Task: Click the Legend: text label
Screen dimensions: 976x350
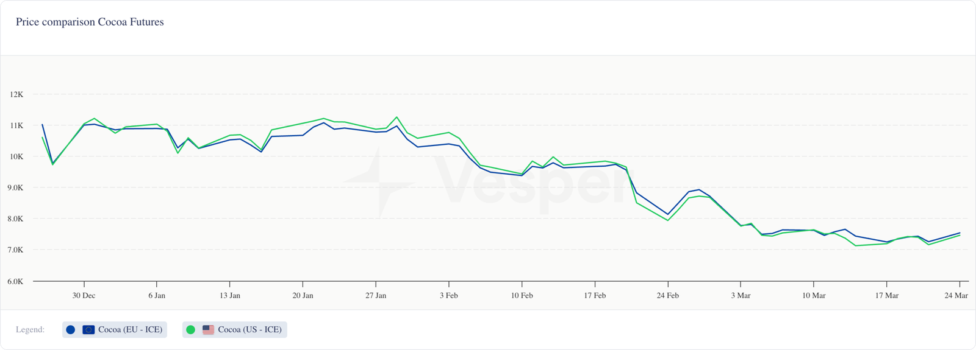Action: [30, 329]
